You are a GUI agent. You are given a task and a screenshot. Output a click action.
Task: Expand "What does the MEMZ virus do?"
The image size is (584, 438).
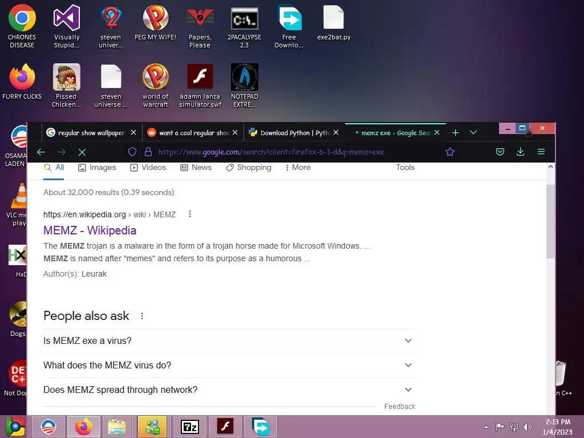pyautogui.click(x=229, y=366)
